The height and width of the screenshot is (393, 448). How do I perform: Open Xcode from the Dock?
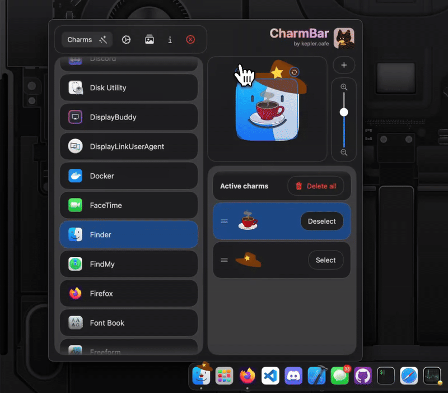[x=316, y=376]
